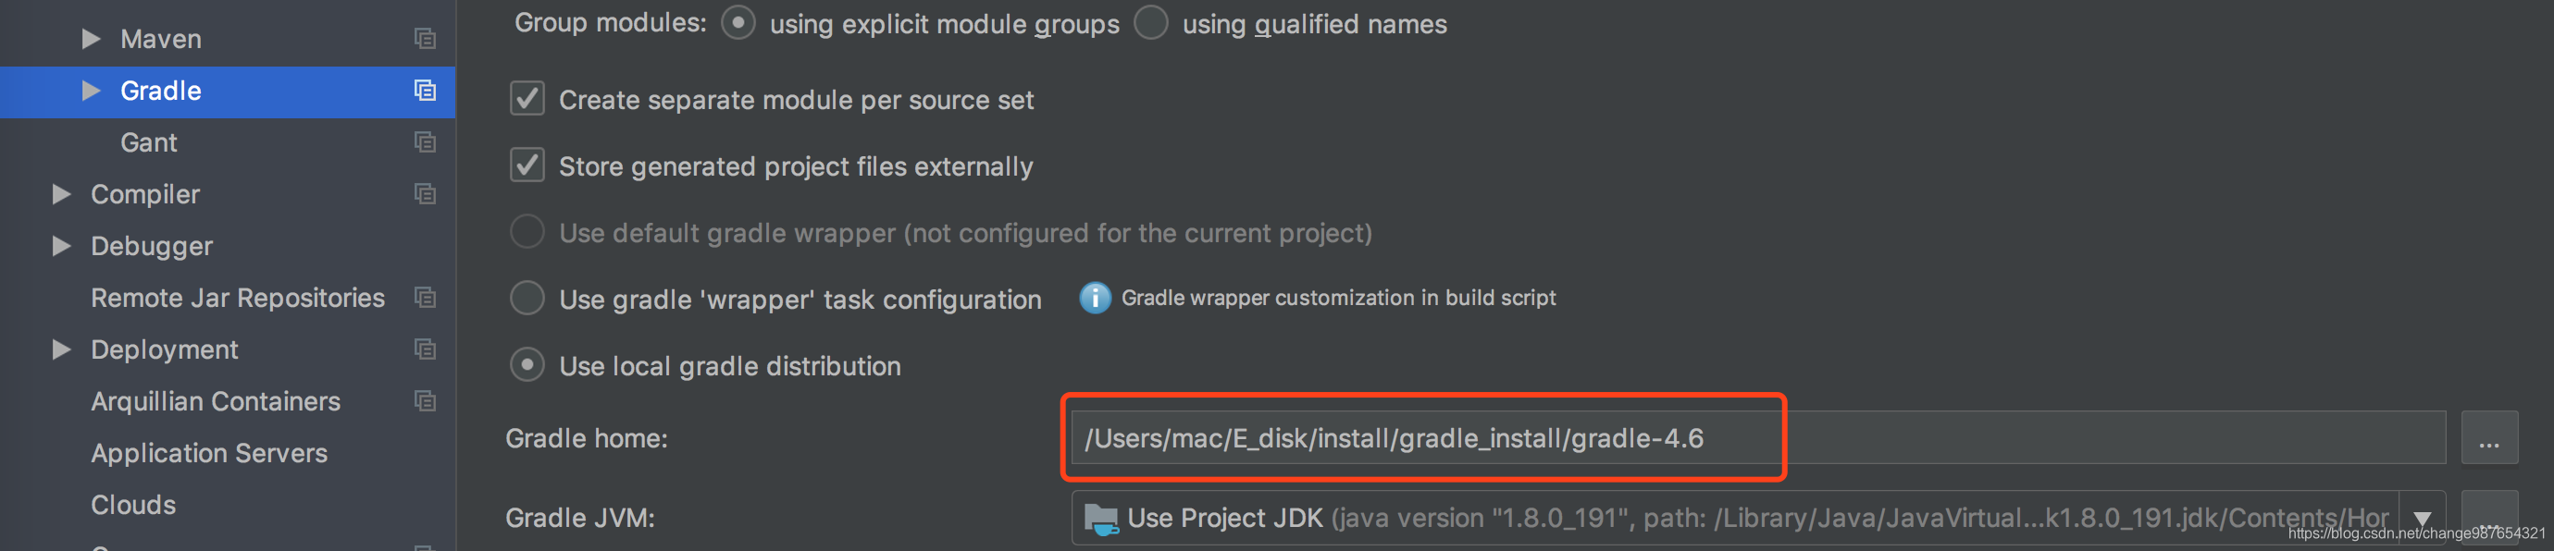Select the Compiler tree item label
Viewport: 2554px width, 551px height.
[x=144, y=194]
